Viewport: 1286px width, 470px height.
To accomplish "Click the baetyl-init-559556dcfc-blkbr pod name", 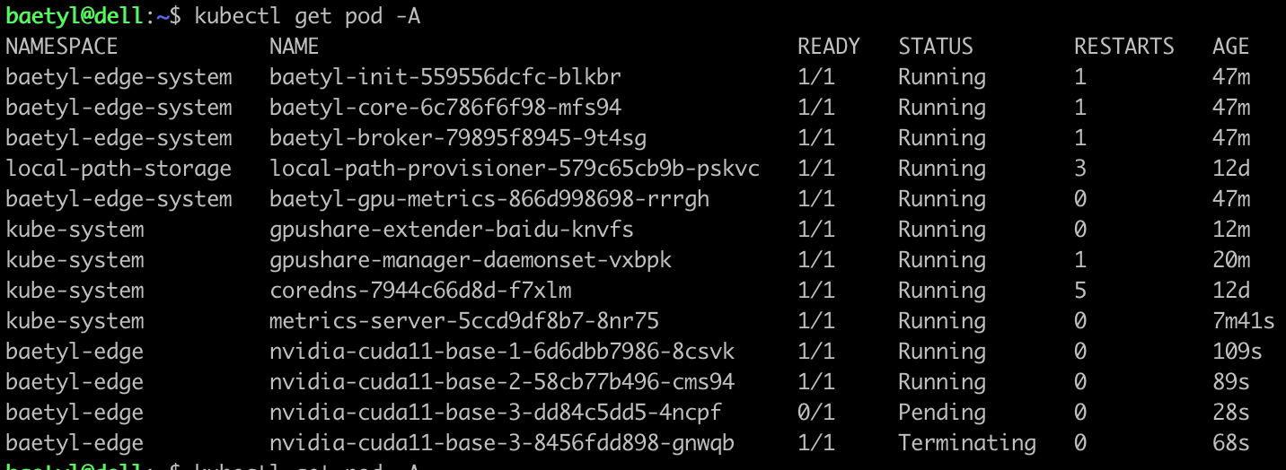I will [445, 77].
